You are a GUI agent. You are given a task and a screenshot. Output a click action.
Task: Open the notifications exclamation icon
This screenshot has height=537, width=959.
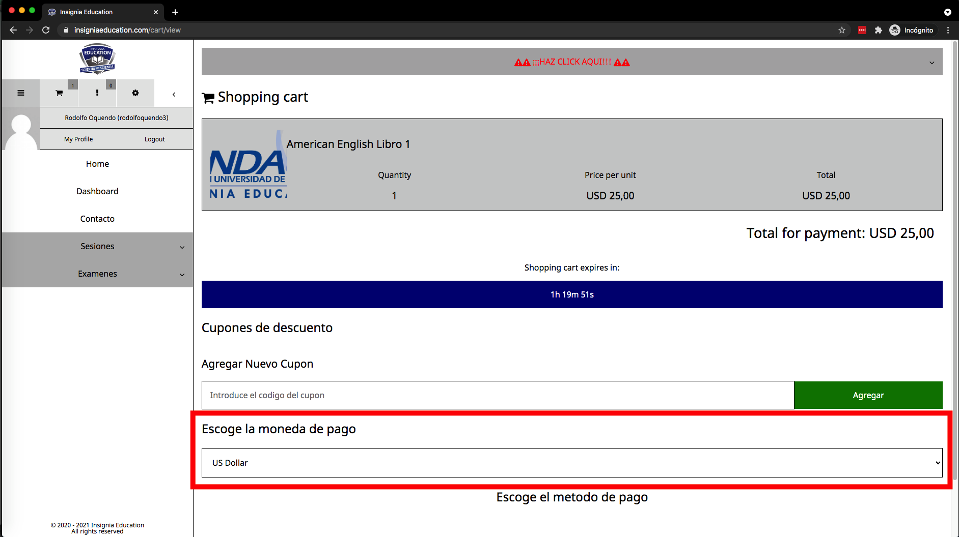pos(97,93)
